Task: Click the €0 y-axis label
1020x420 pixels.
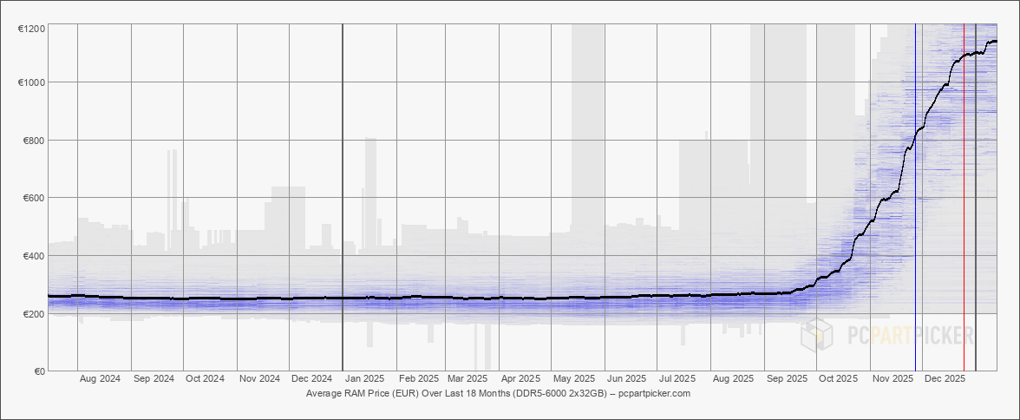Action: (39, 371)
